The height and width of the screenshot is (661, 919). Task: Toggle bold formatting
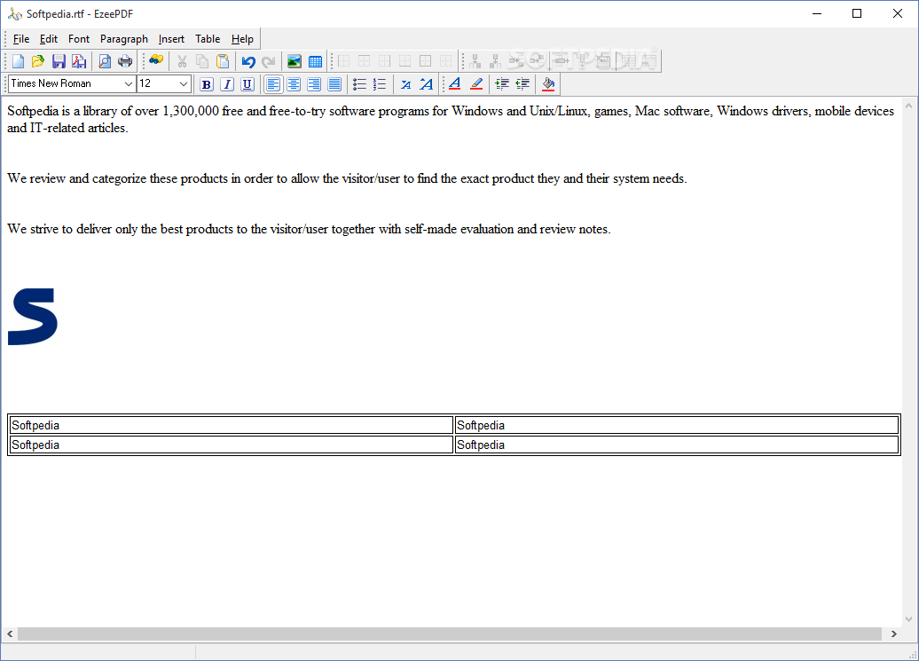[x=207, y=84]
